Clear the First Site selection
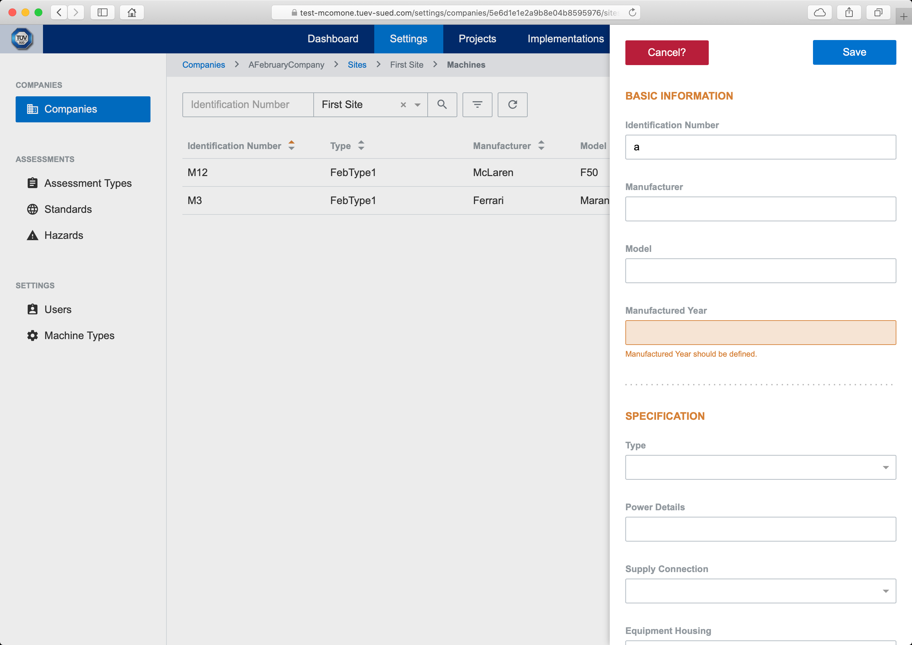The height and width of the screenshot is (645, 912). [403, 105]
